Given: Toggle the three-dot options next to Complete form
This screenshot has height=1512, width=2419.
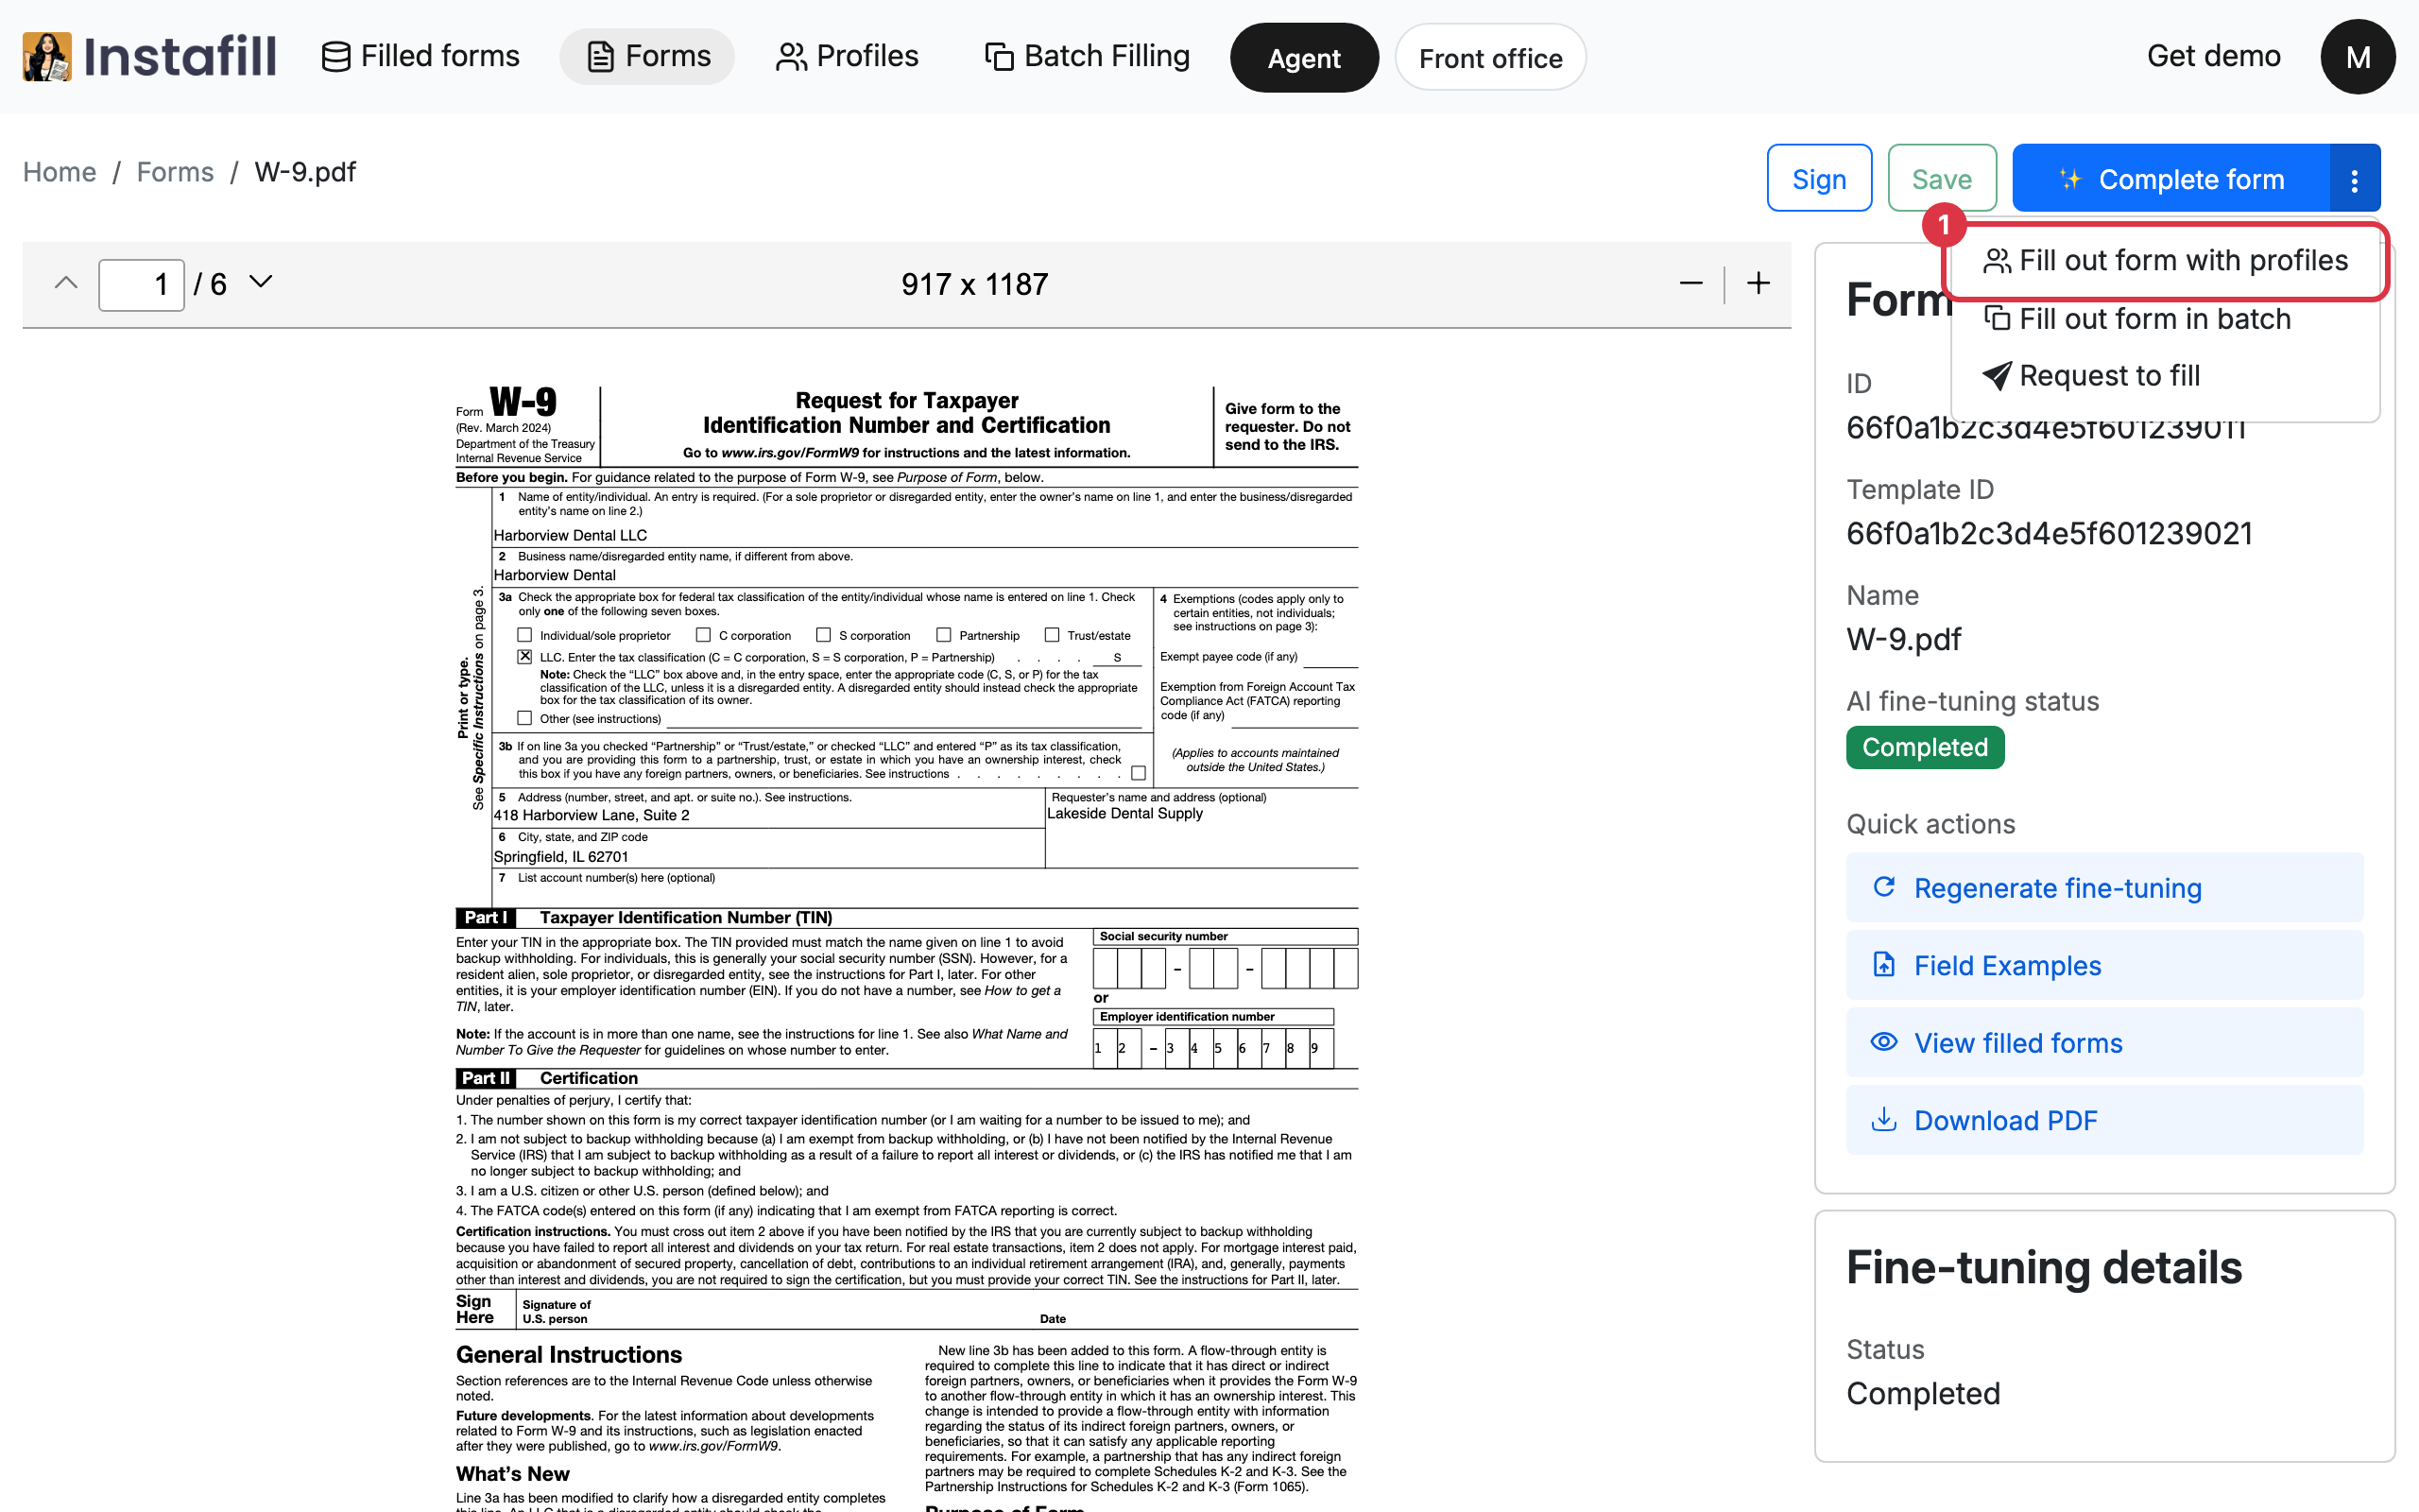Looking at the screenshot, I should pos(2354,178).
